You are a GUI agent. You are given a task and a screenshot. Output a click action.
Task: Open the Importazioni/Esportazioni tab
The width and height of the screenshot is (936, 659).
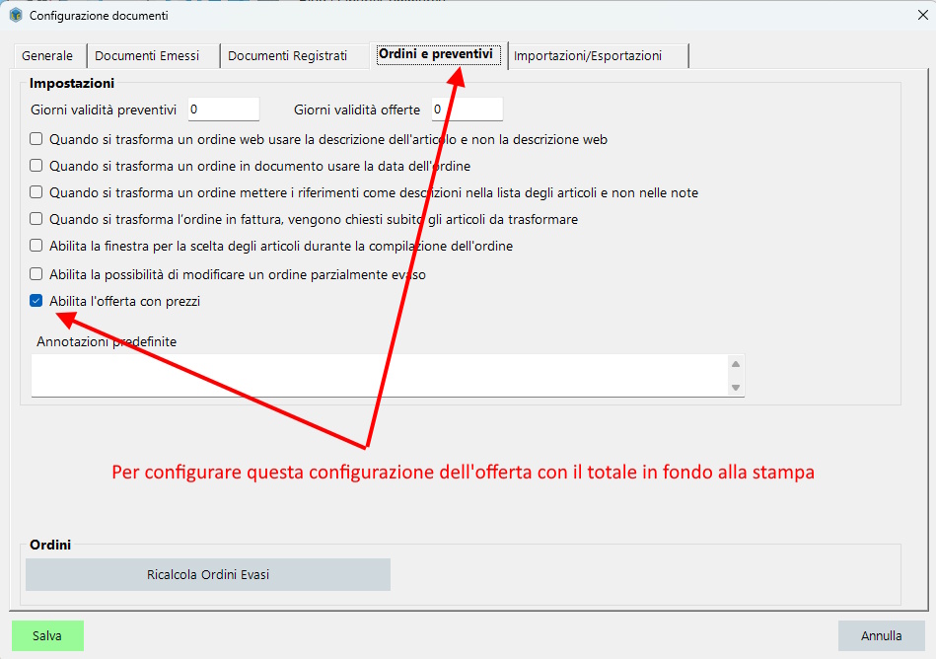(588, 56)
